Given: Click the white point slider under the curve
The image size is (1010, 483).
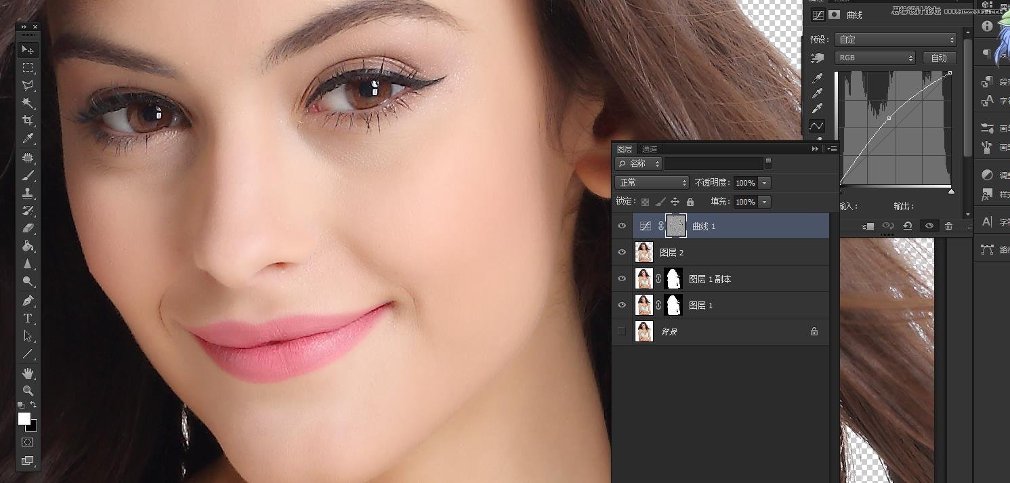Looking at the screenshot, I should click(x=951, y=192).
